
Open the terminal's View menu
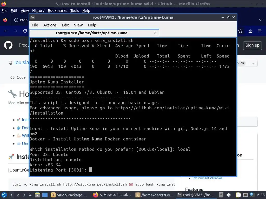point(78,25)
